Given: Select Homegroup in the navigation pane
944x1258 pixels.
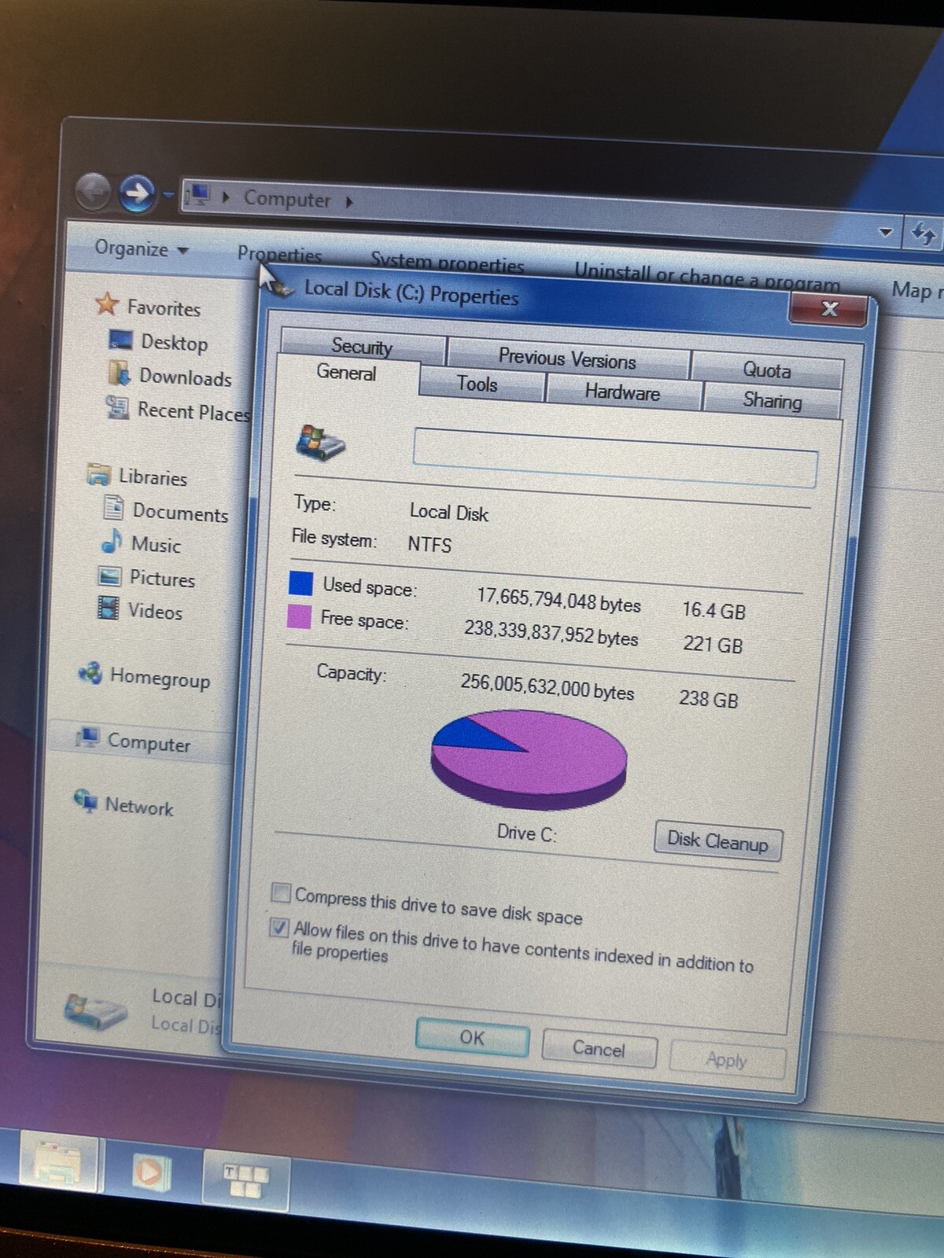Looking at the screenshot, I should point(160,678).
